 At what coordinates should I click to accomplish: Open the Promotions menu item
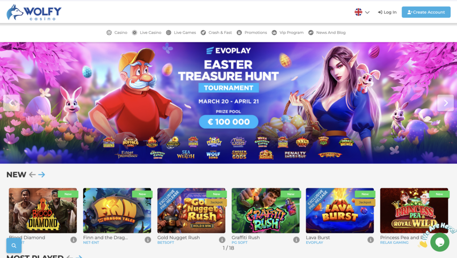252,32
